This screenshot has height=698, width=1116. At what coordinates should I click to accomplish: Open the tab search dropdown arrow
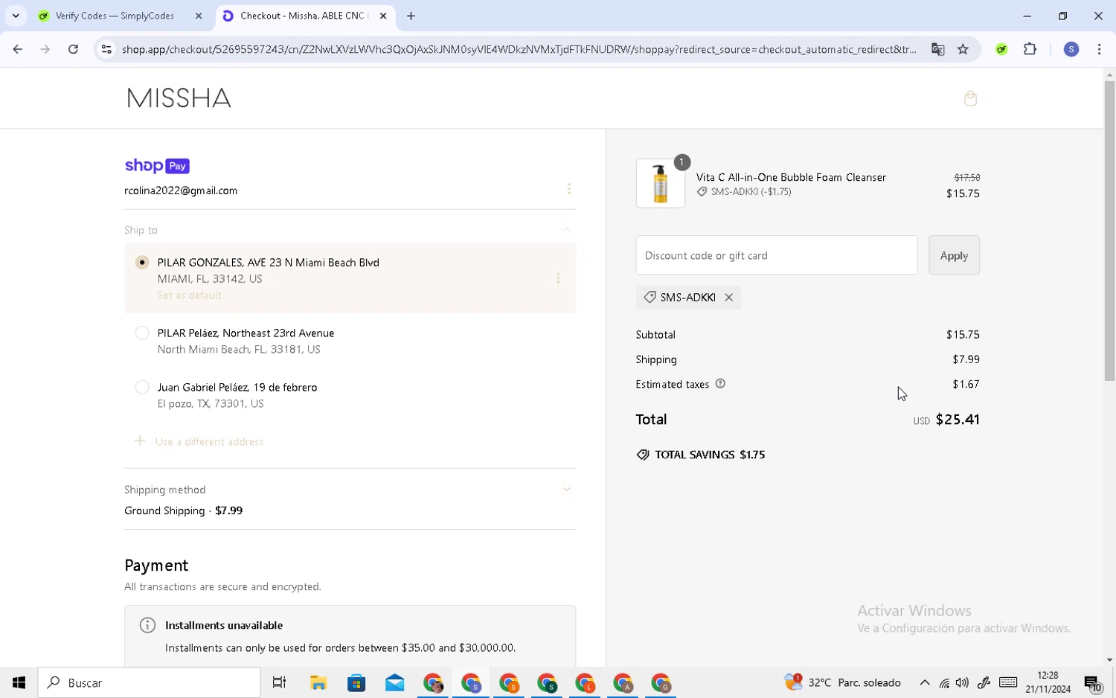click(x=16, y=16)
